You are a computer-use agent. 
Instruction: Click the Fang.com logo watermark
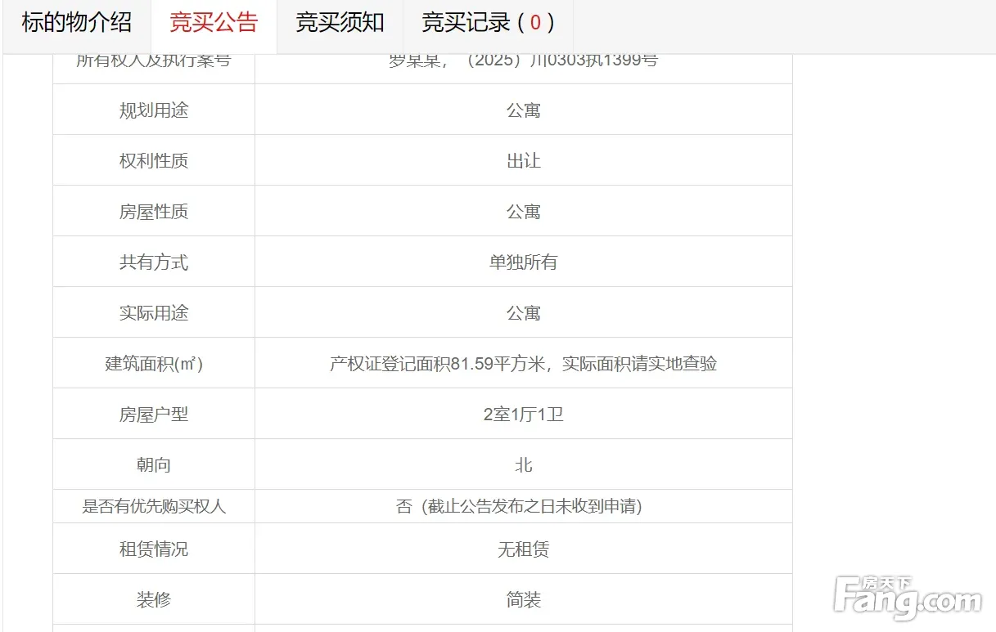pyautogui.click(x=908, y=598)
